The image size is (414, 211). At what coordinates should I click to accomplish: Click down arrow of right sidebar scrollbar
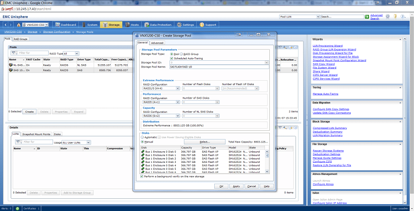[405, 203]
